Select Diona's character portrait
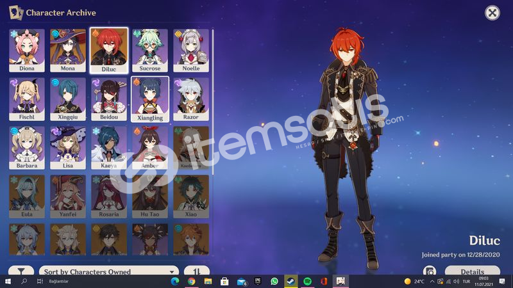Image resolution: width=513 pixels, height=288 pixels. 27,51
